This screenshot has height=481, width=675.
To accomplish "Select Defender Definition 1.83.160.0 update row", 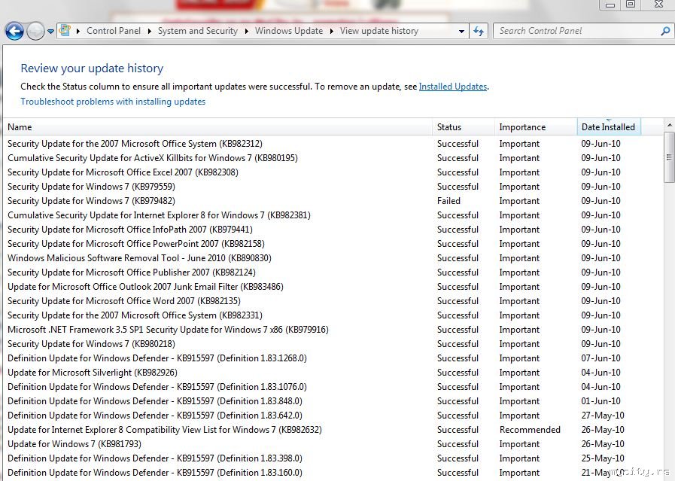I will pyautogui.click(x=333, y=473).
